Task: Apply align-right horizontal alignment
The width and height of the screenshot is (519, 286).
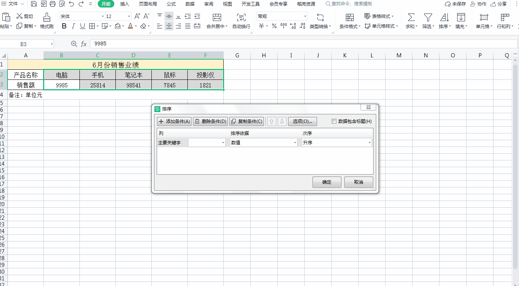Action: 178,26
